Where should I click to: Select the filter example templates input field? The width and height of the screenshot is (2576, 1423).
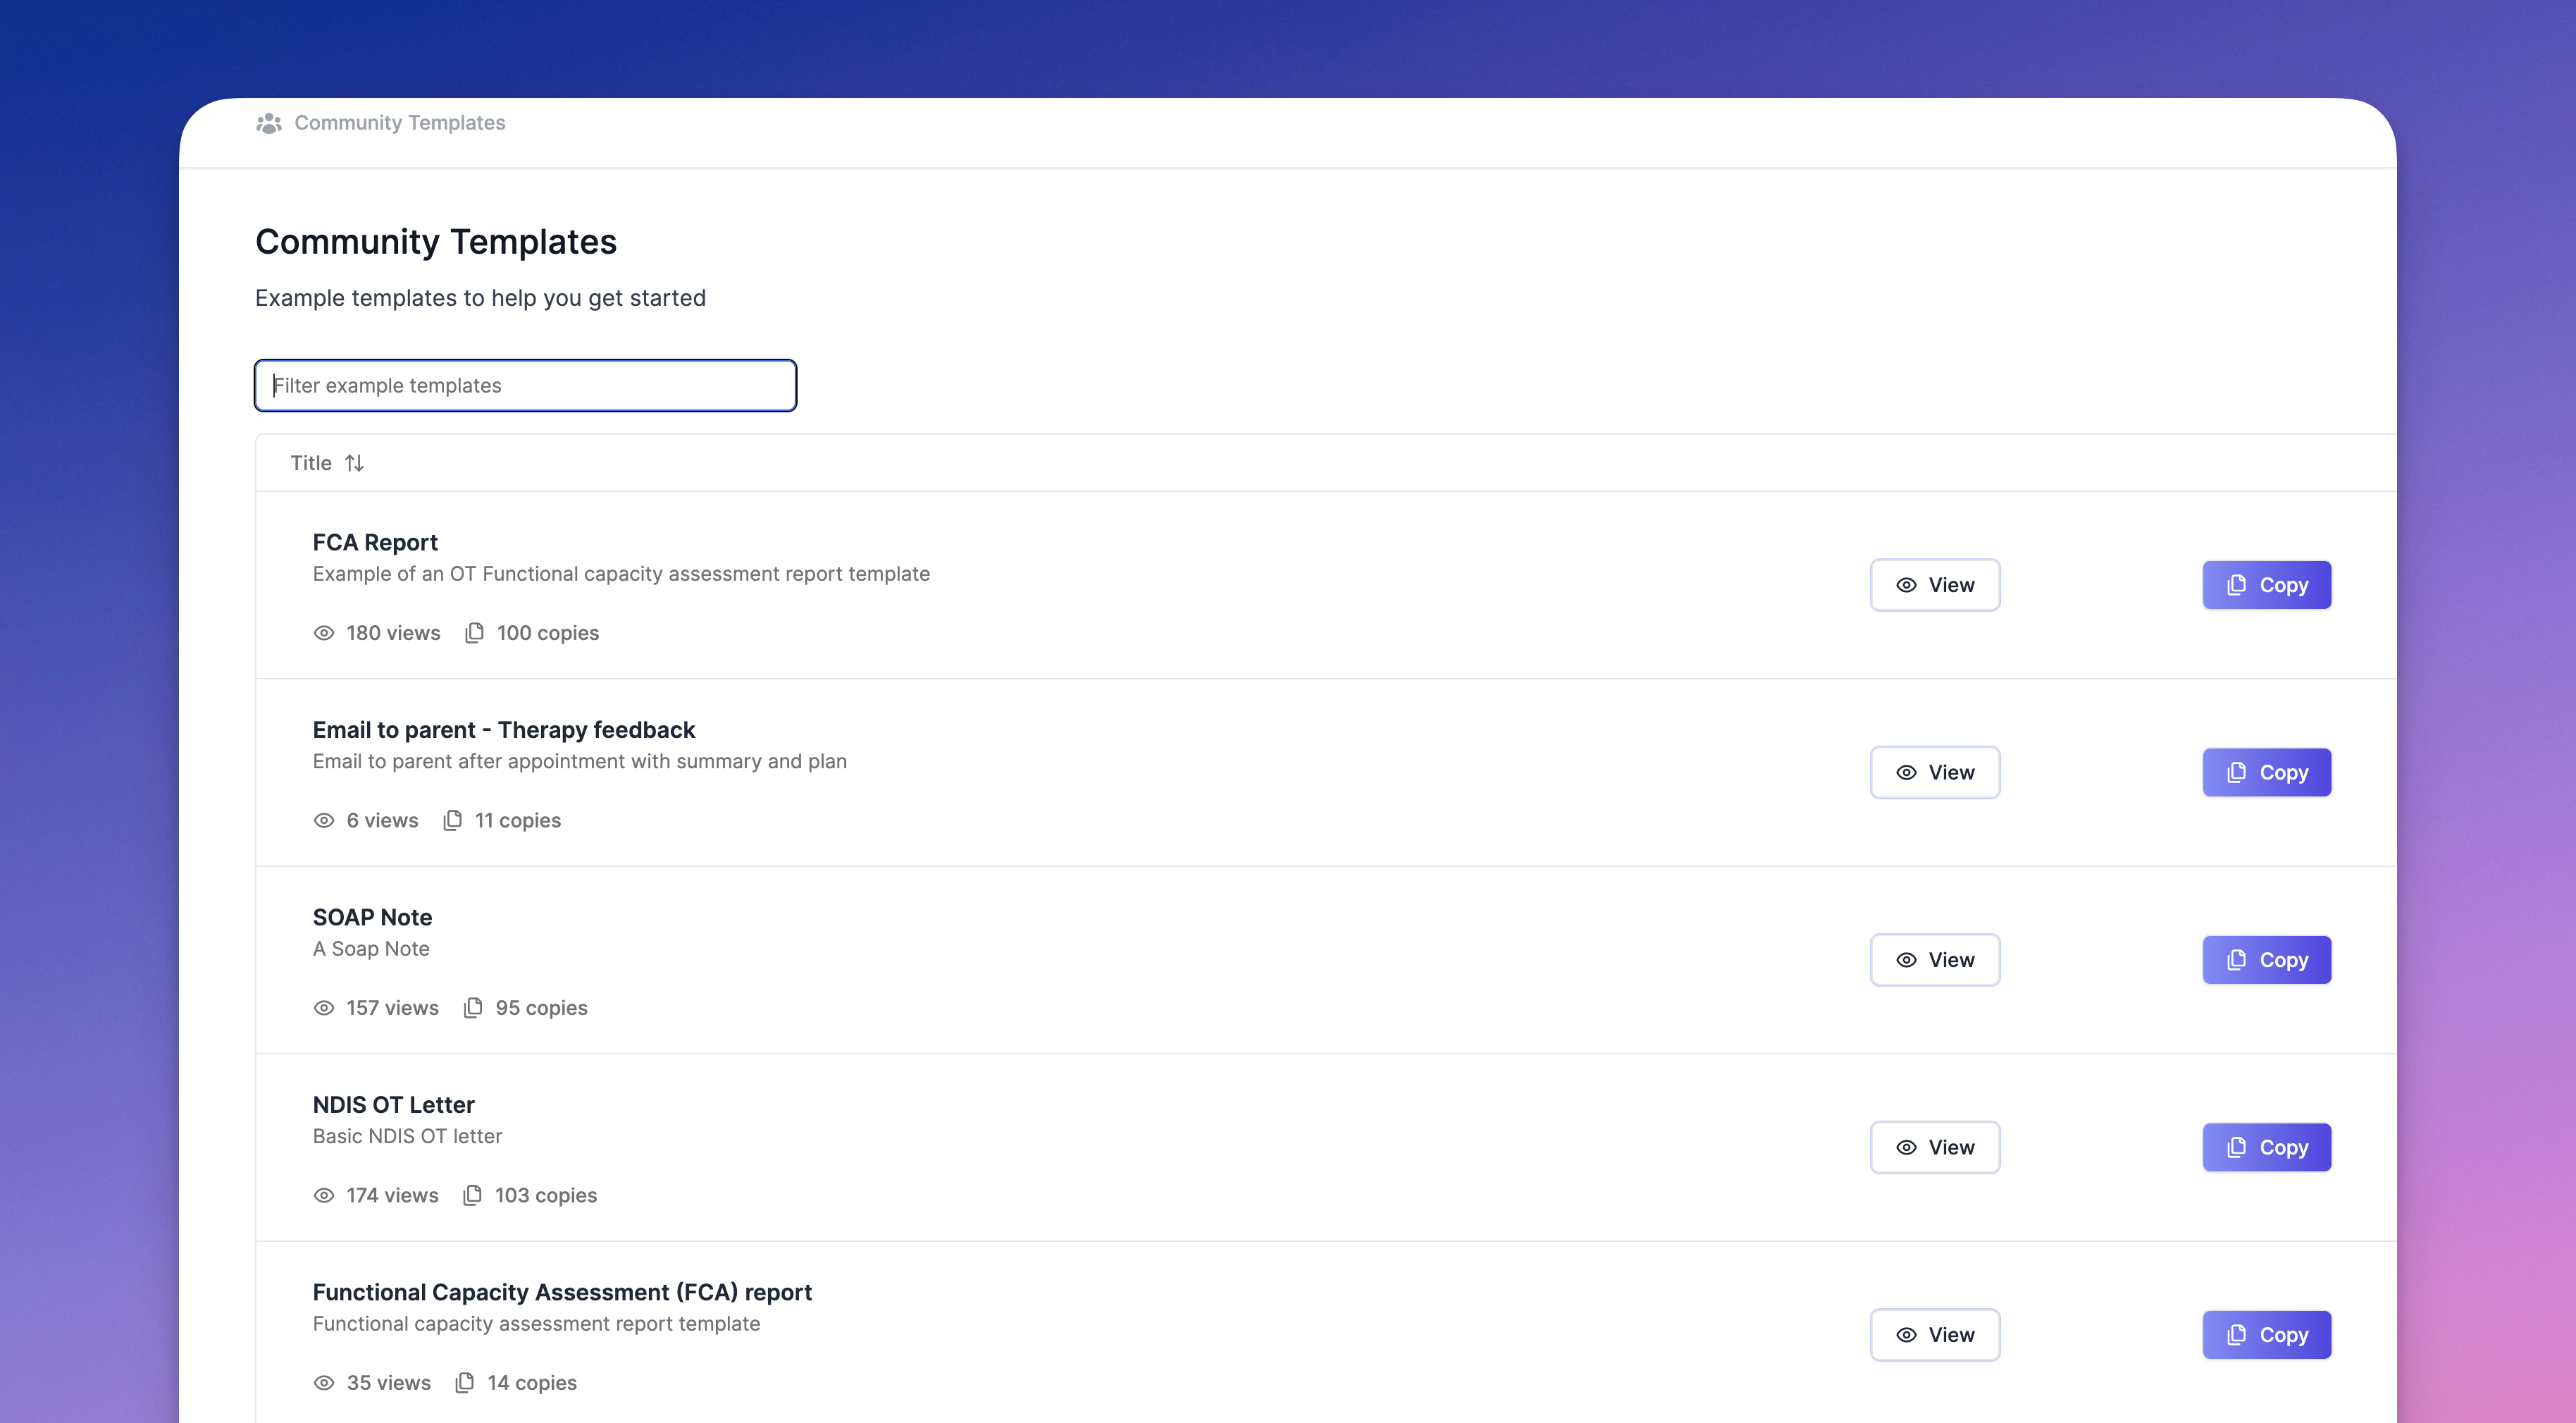[526, 384]
